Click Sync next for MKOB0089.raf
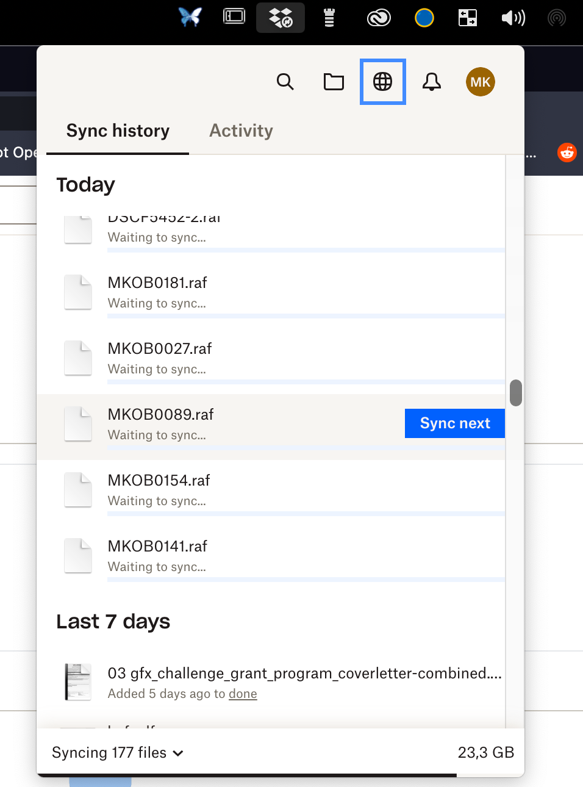 pyautogui.click(x=454, y=423)
